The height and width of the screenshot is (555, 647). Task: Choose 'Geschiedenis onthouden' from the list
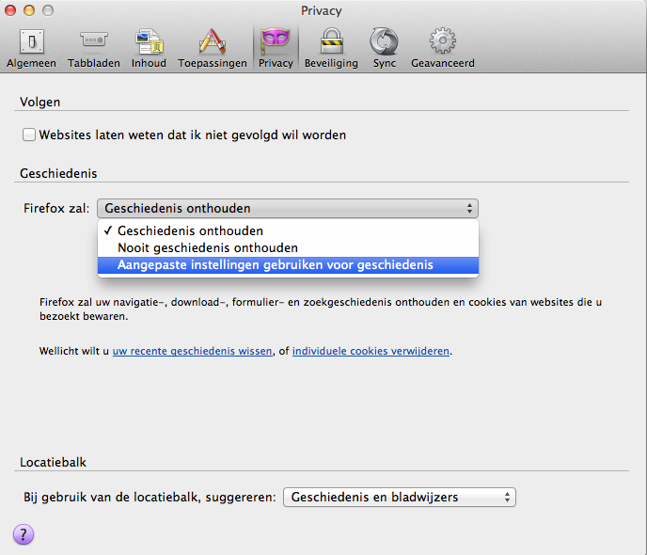[x=190, y=230]
